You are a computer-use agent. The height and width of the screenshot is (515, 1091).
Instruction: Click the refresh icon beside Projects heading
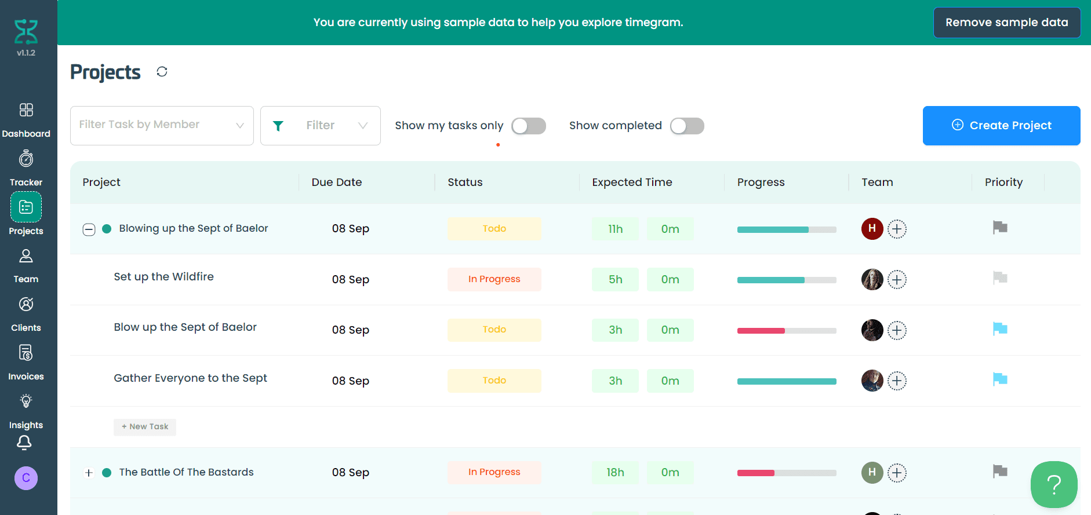point(162,71)
